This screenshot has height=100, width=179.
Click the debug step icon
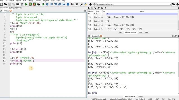coord(51,4)
